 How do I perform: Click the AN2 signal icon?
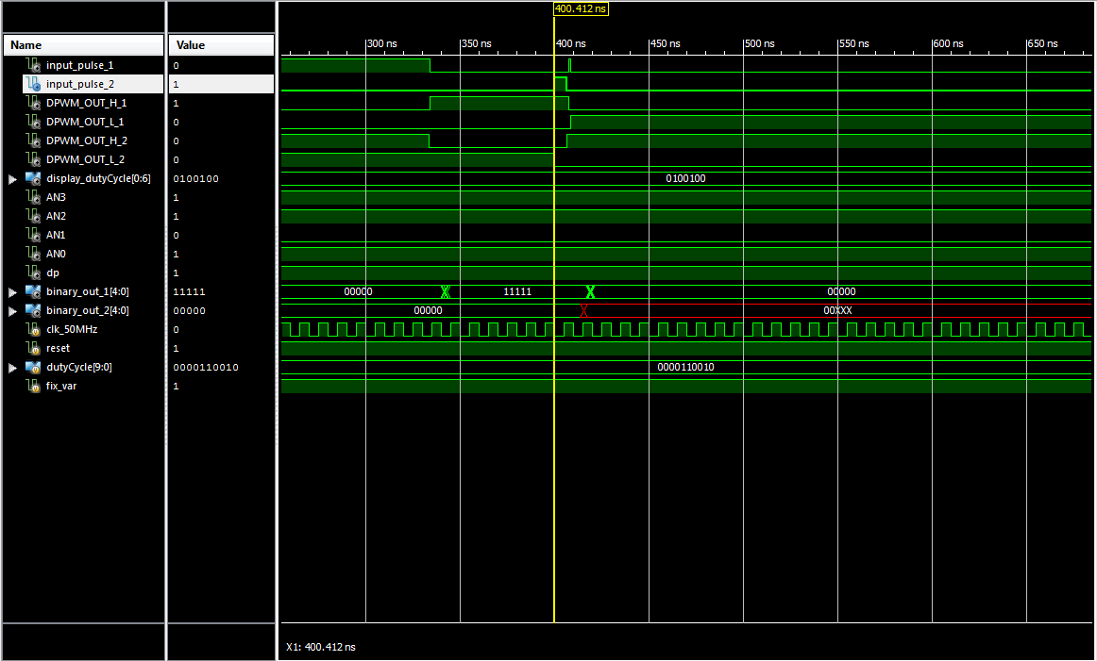[33, 216]
